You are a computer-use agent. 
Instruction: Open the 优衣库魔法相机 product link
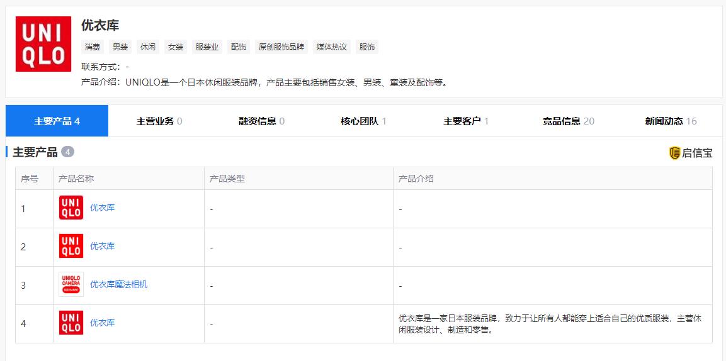click(118, 284)
